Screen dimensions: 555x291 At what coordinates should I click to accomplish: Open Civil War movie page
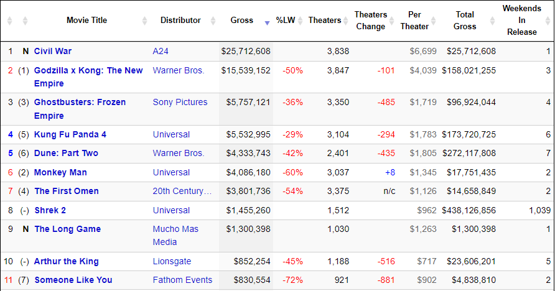point(53,51)
